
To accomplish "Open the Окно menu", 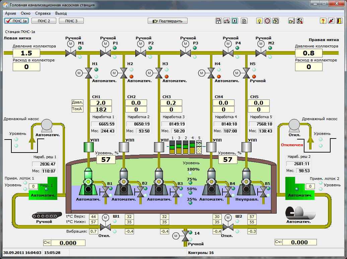I will pos(26,13).
